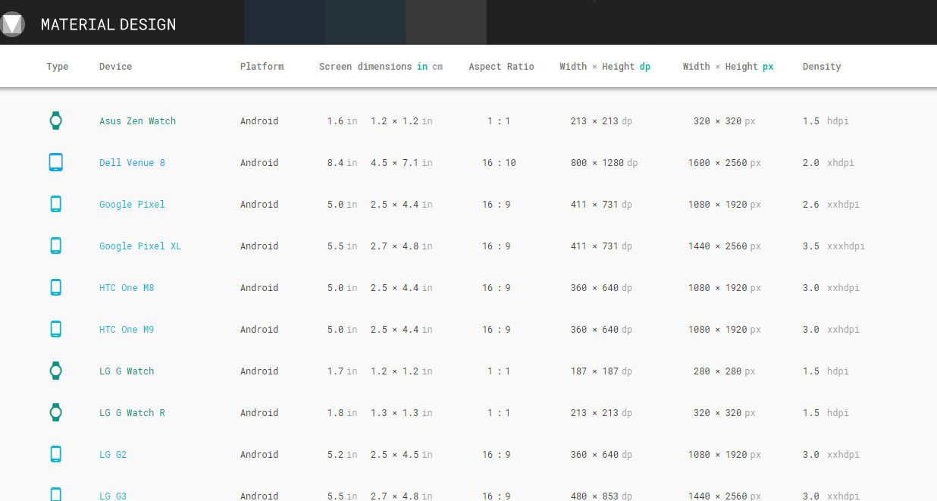Click the Dell Venue 8 tablet icon

click(x=55, y=162)
